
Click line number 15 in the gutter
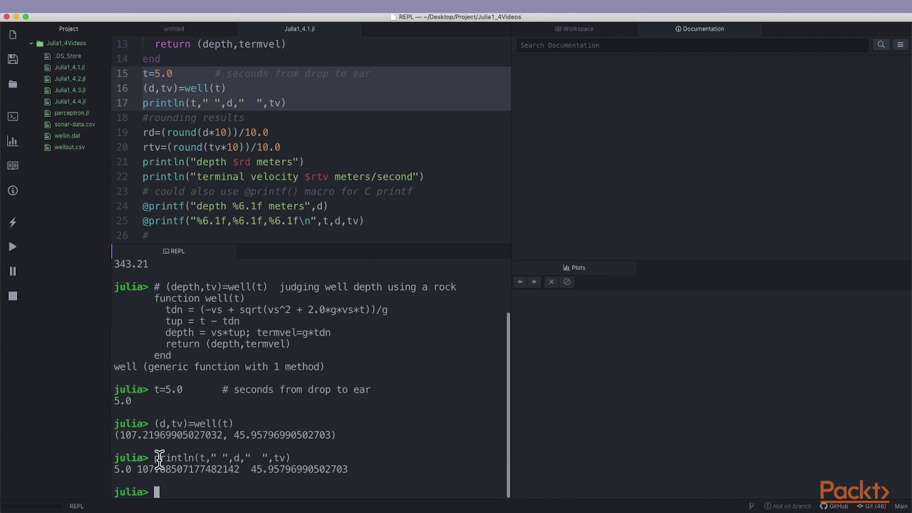122,73
